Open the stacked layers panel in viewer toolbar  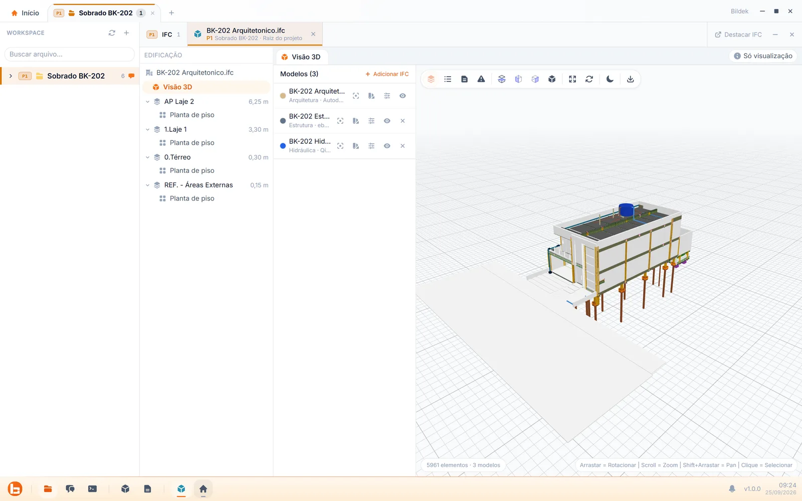click(431, 79)
